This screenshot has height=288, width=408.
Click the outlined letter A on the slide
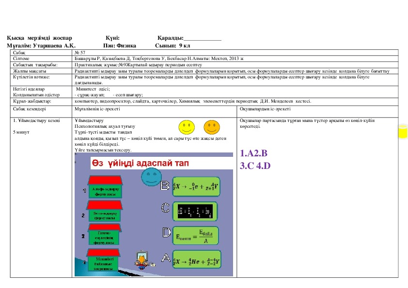coord(166,258)
